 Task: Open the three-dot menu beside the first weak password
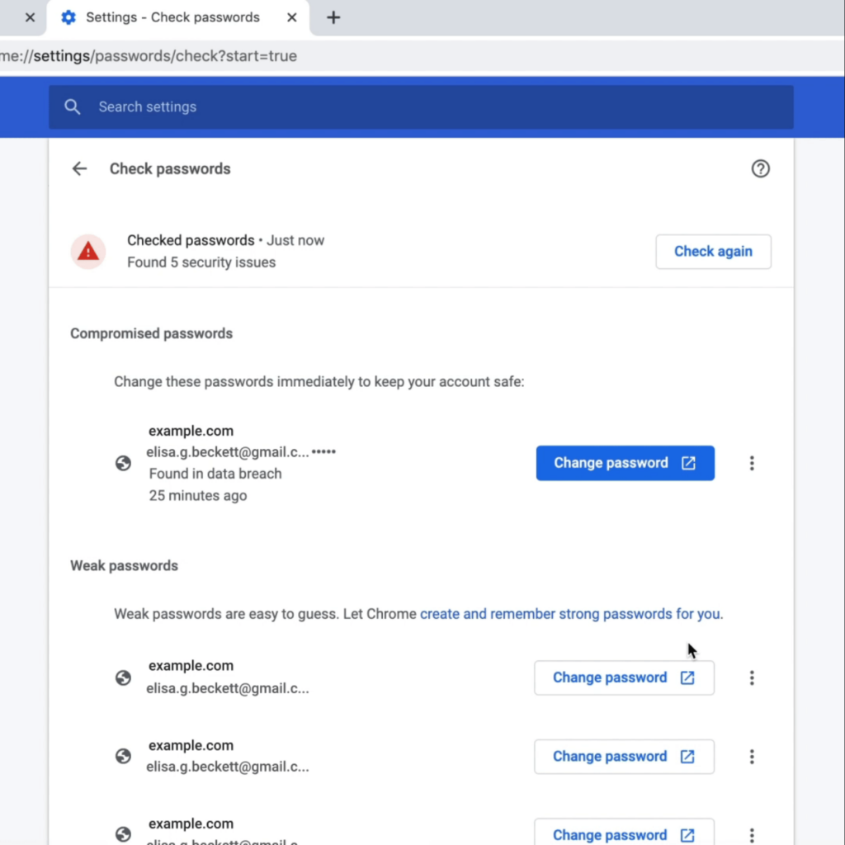752,677
